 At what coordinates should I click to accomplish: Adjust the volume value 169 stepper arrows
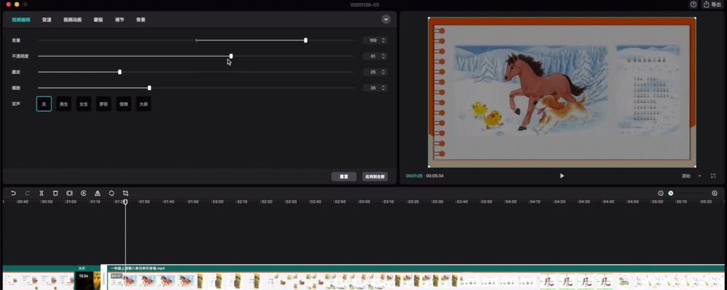tap(383, 41)
